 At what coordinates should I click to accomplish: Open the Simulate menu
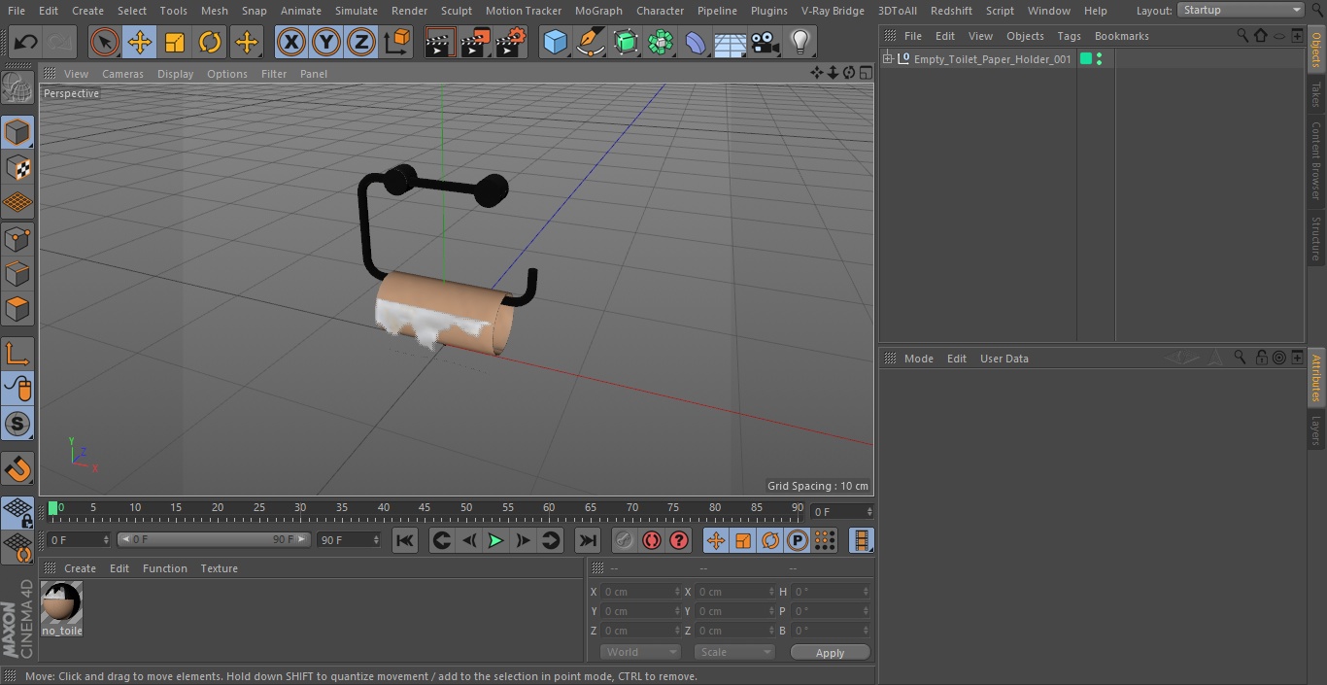click(357, 11)
